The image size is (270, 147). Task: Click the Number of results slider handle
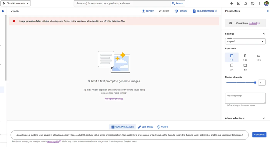coord(255,82)
